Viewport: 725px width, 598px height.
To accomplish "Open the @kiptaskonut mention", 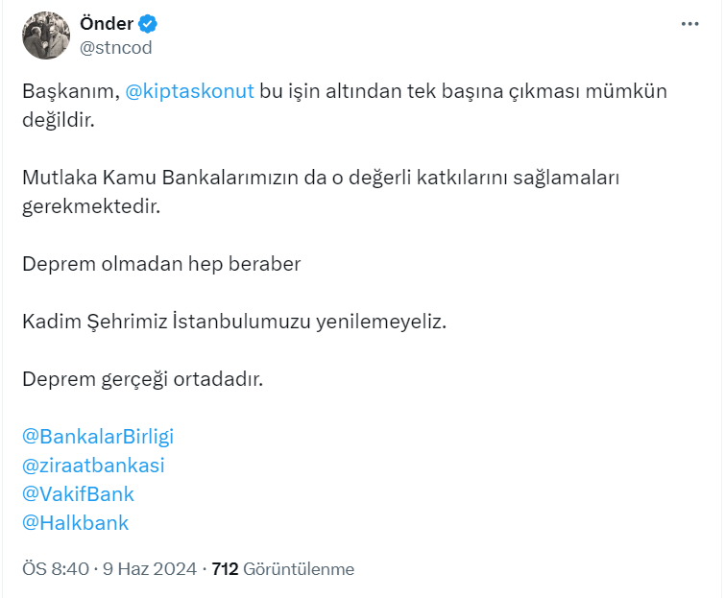I will (189, 91).
